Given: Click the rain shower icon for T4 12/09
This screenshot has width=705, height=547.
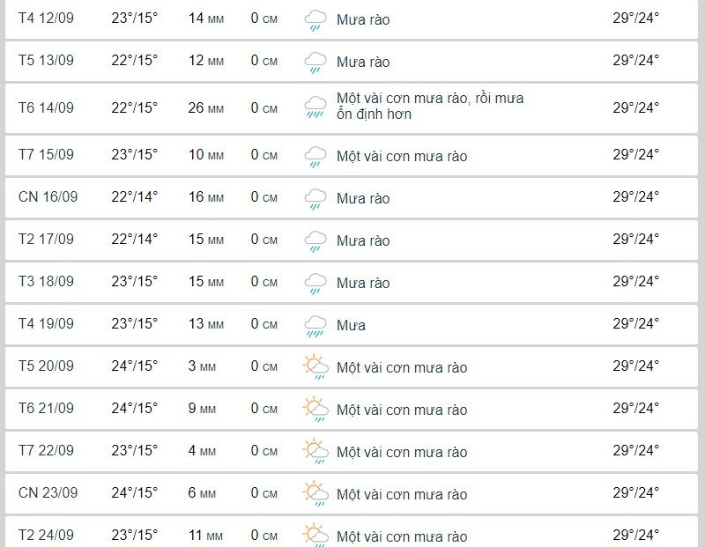Looking at the screenshot, I should coord(315,20).
